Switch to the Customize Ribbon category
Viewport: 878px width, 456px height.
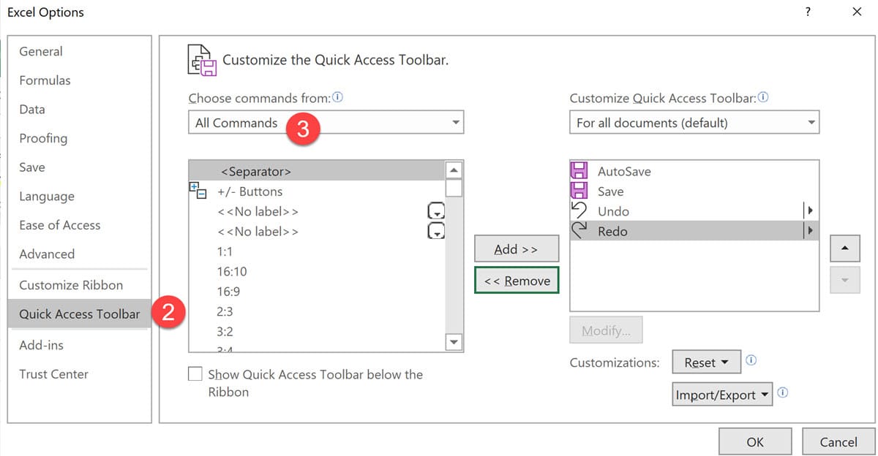coord(71,285)
